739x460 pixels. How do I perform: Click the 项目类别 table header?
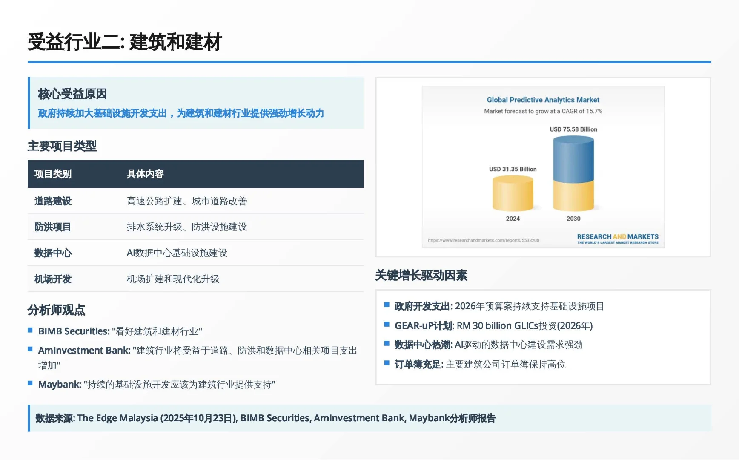click(53, 174)
